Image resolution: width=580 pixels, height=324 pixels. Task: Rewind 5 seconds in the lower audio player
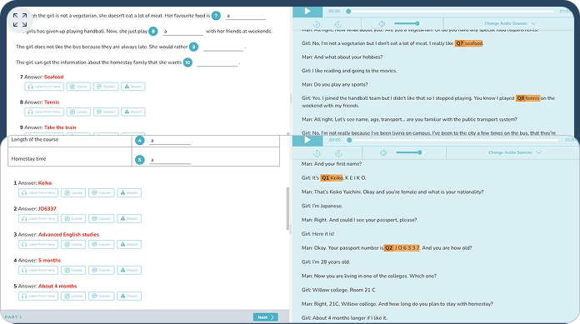(317, 153)
